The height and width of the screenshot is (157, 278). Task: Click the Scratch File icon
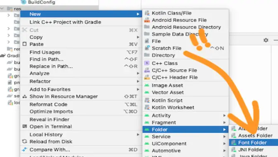[147, 48]
